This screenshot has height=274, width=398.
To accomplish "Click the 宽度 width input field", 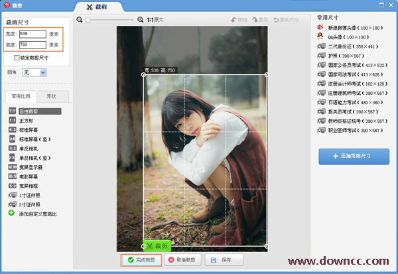I will coord(33,33).
